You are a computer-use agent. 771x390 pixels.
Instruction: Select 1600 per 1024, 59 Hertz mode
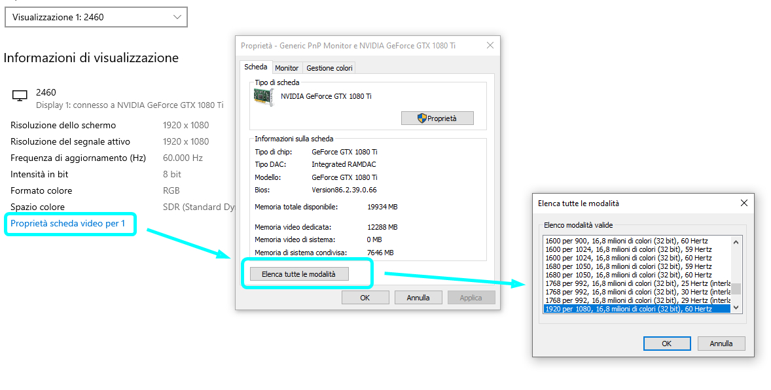[637, 249]
